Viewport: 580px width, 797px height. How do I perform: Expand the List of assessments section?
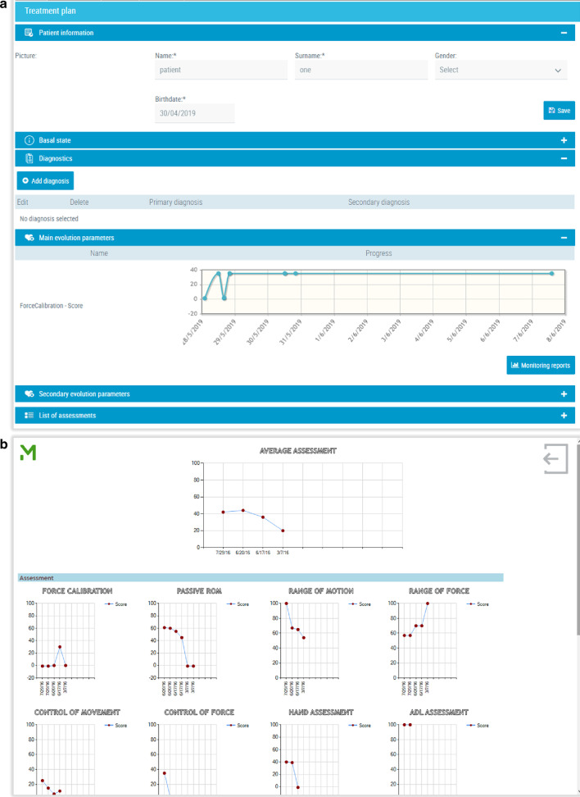564,415
